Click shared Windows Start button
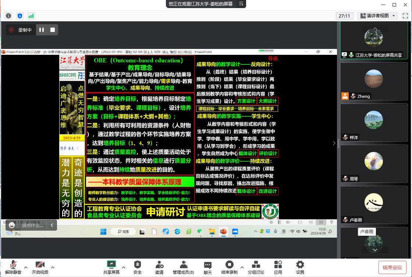The width and height of the screenshot is (412, 277). click(x=103, y=231)
